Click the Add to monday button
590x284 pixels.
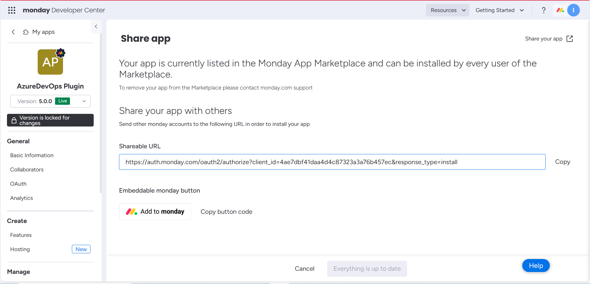click(x=155, y=212)
